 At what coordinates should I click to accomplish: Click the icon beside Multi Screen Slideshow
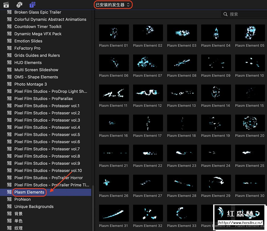(9, 70)
